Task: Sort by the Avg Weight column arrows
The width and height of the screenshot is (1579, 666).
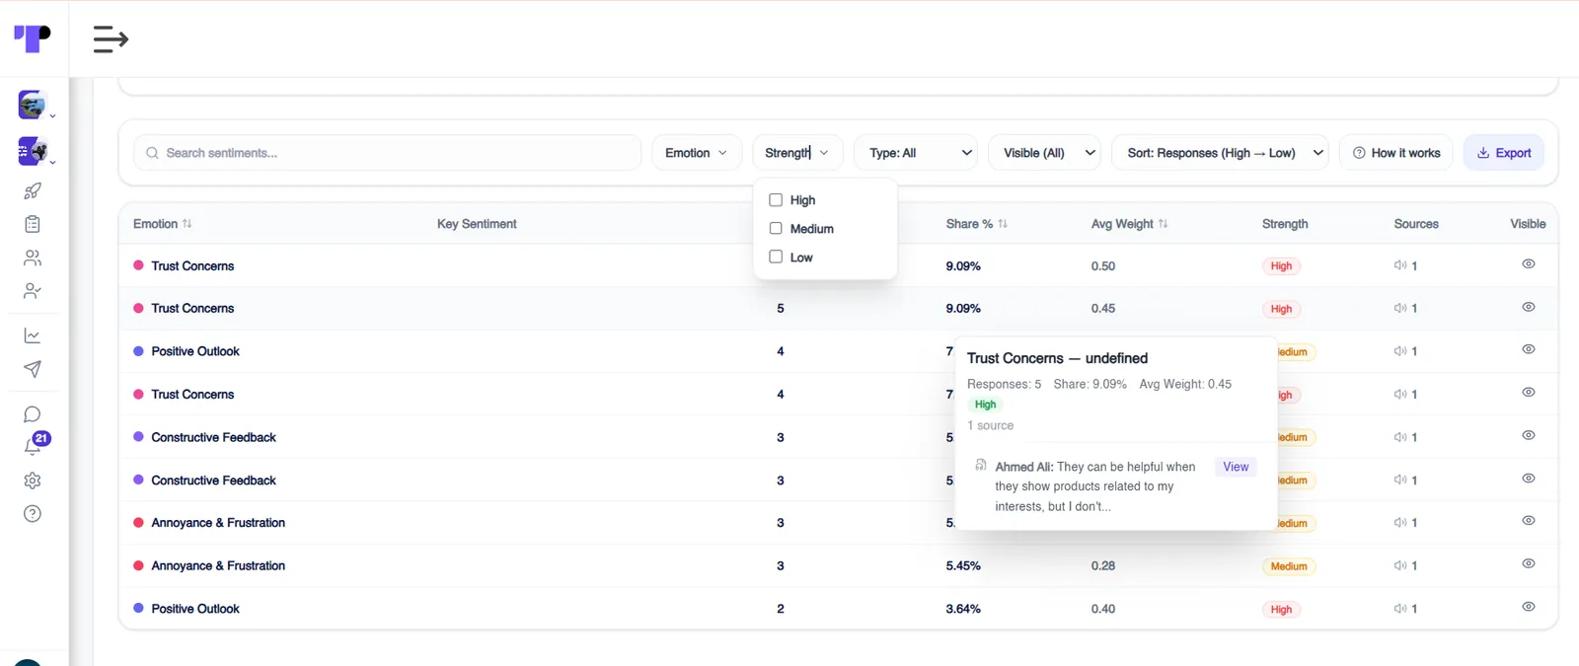Action: [x=1164, y=224]
